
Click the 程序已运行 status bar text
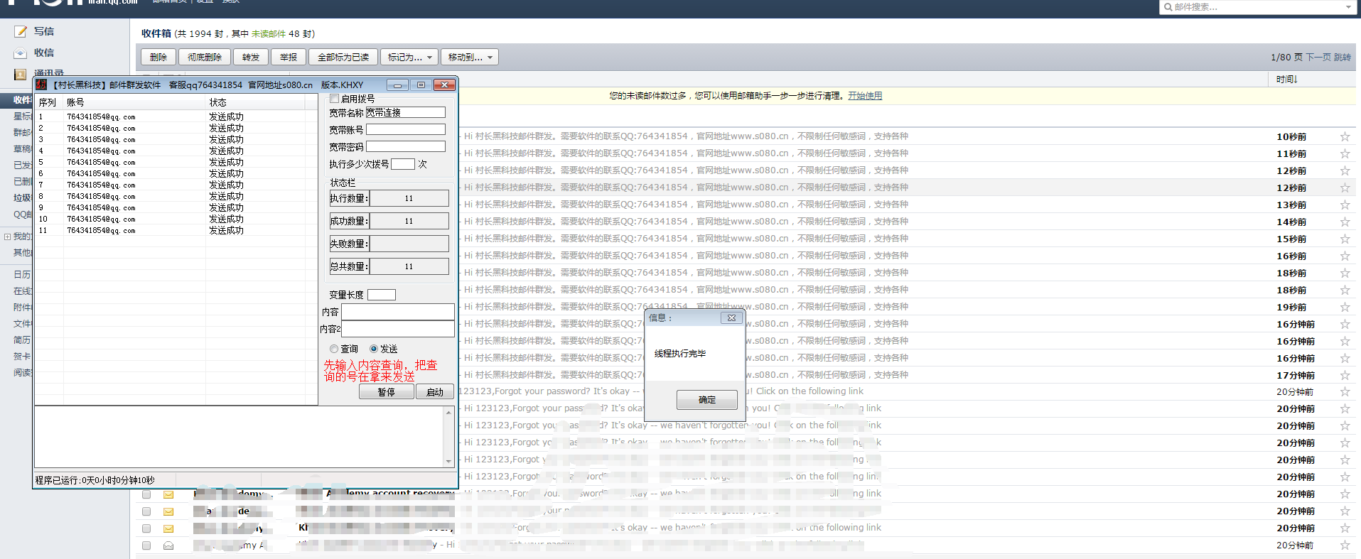(x=95, y=480)
